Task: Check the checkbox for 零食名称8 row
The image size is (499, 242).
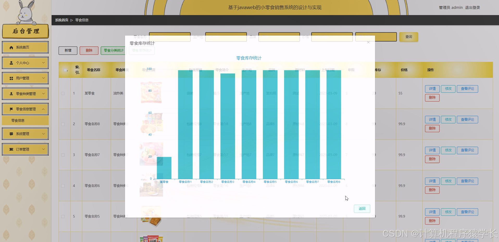Action: coord(63,124)
